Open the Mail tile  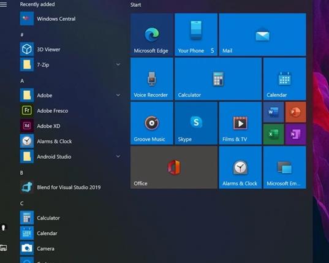[x=262, y=34]
